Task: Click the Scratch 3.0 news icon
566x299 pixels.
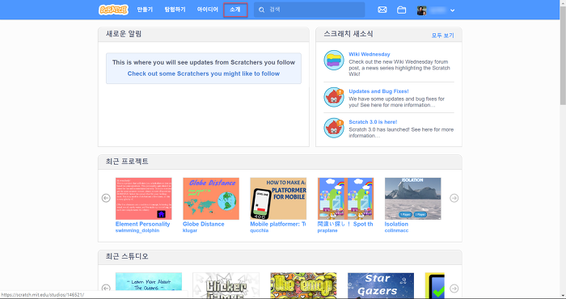Action: 334,128
